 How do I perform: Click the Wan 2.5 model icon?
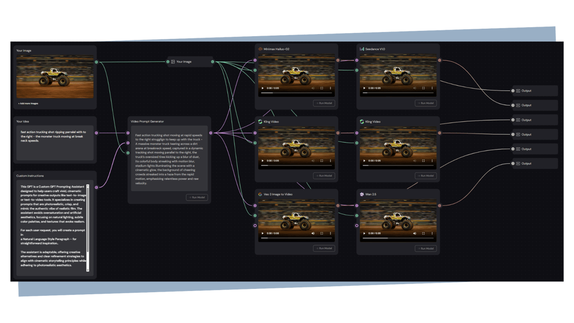click(x=362, y=194)
